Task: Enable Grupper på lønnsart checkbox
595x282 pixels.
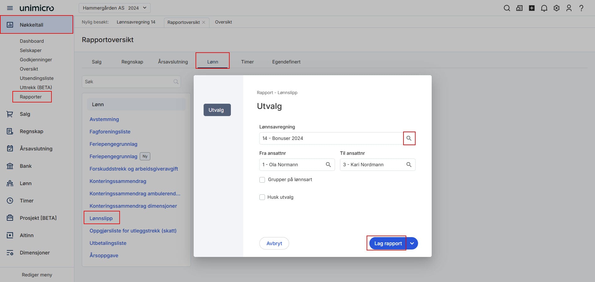Action: coord(262,180)
